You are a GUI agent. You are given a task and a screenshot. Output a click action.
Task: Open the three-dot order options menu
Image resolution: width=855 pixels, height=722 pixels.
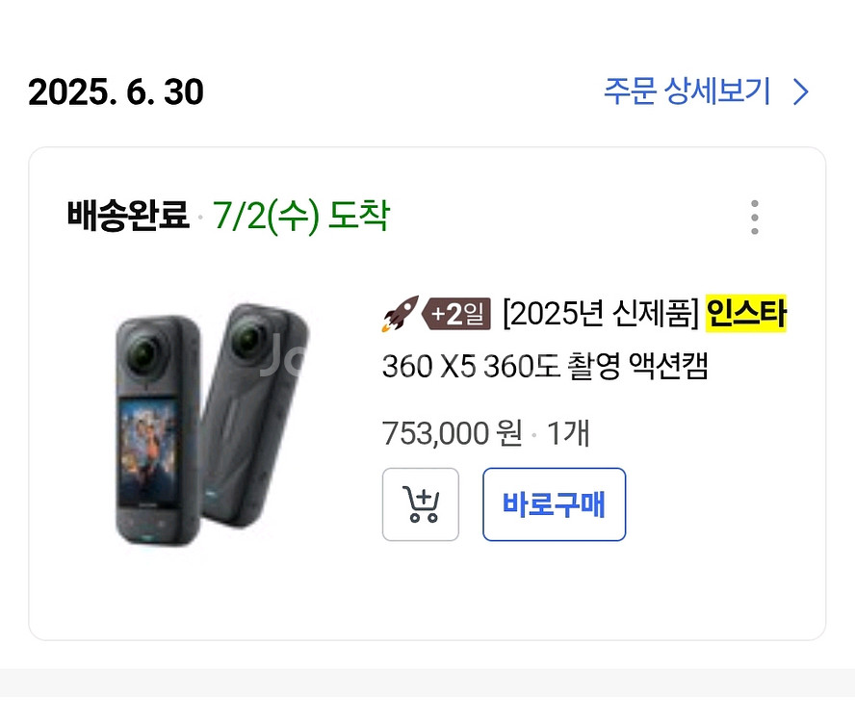[x=754, y=218]
